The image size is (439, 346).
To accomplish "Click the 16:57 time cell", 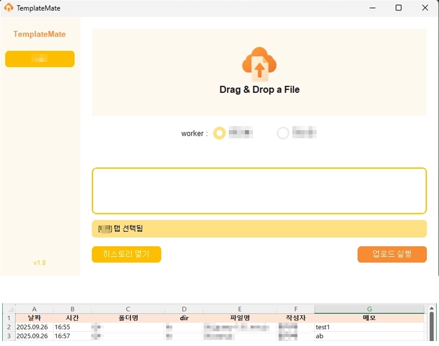I will [x=72, y=336].
